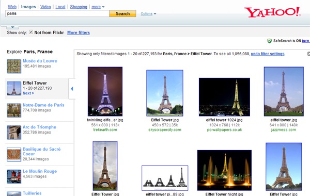Open the Tuilleries link
Viewport: 310px width, 196px height.
[x=32, y=193]
